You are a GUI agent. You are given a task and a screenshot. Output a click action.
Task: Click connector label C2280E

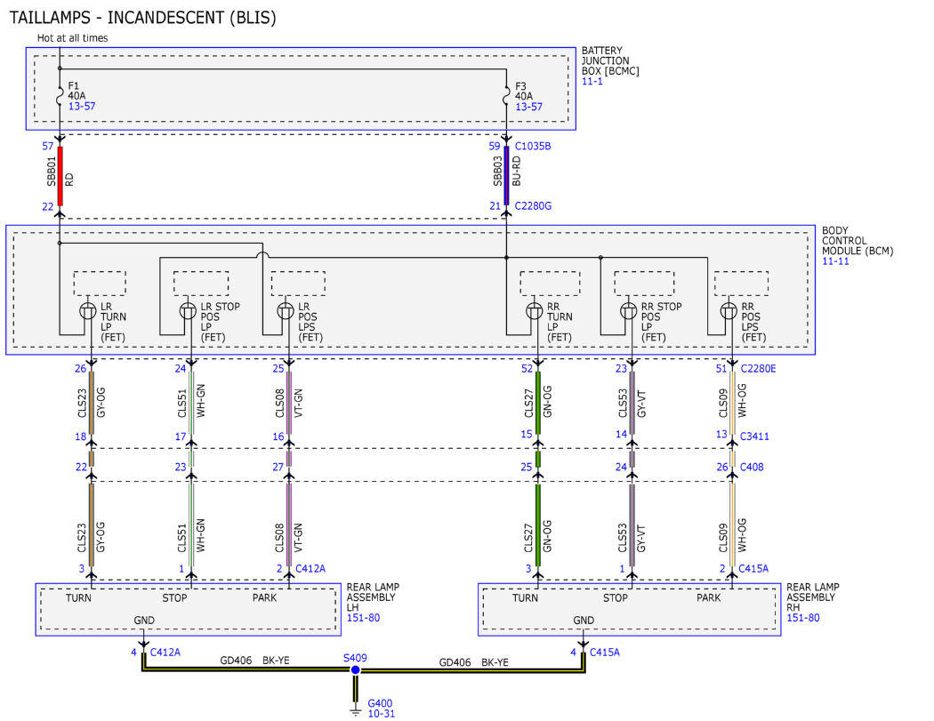click(758, 369)
